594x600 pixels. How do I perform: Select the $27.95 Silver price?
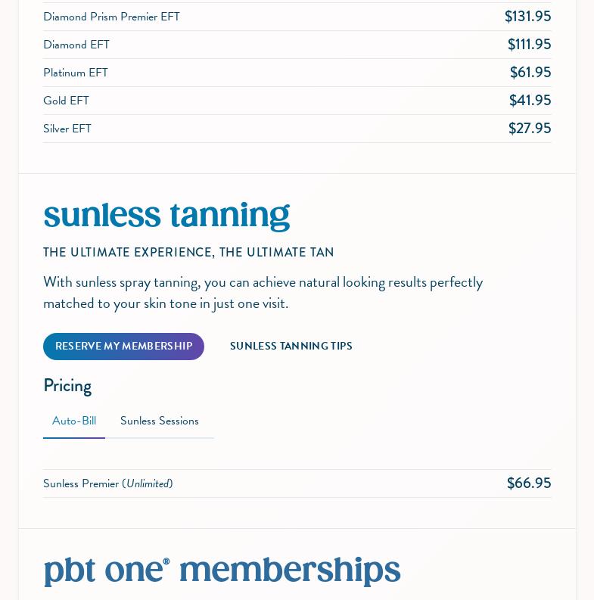point(530,129)
